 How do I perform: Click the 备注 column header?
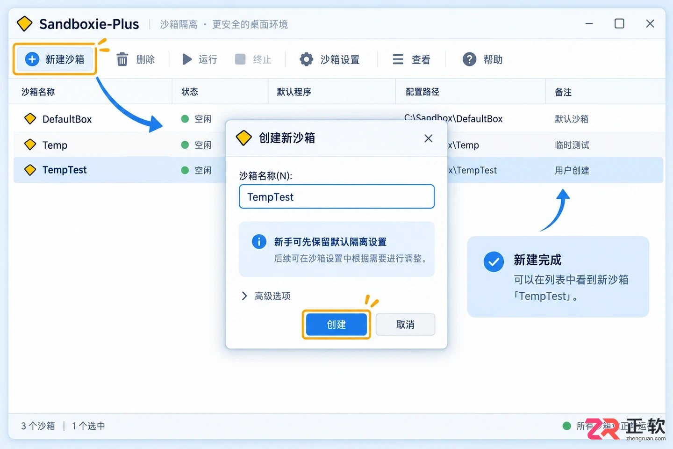(563, 92)
